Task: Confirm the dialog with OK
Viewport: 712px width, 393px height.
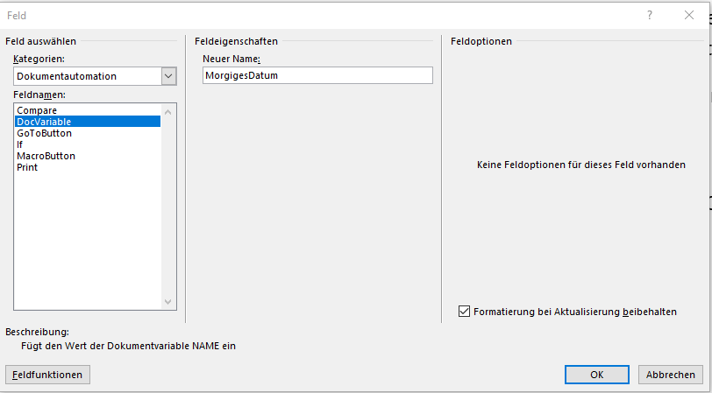Action: click(596, 375)
